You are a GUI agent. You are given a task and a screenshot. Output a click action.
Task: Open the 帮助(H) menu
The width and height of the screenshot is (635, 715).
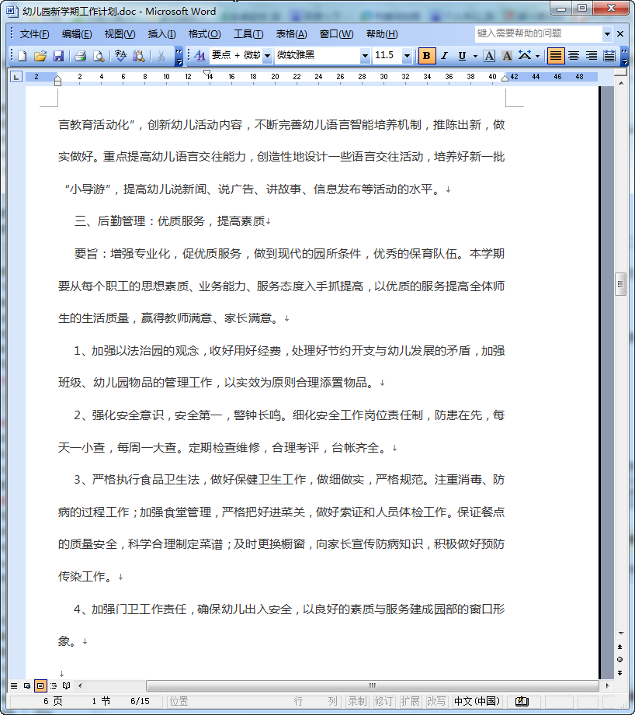(x=382, y=34)
